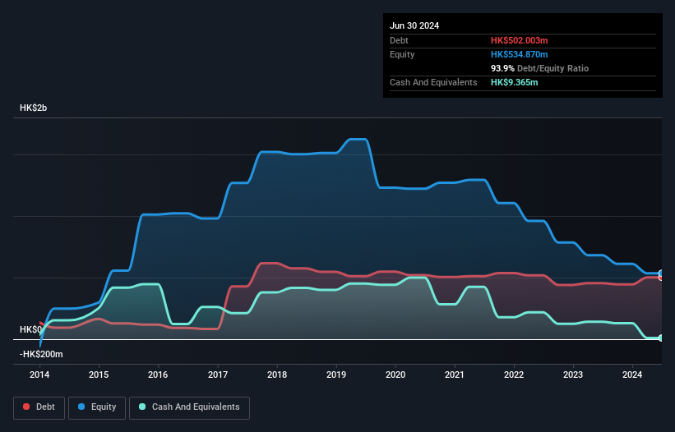Click the HK$0 y-axis label
The width and height of the screenshot is (675, 432).
point(31,329)
